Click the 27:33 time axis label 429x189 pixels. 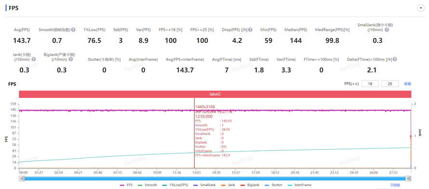[x=393, y=173]
